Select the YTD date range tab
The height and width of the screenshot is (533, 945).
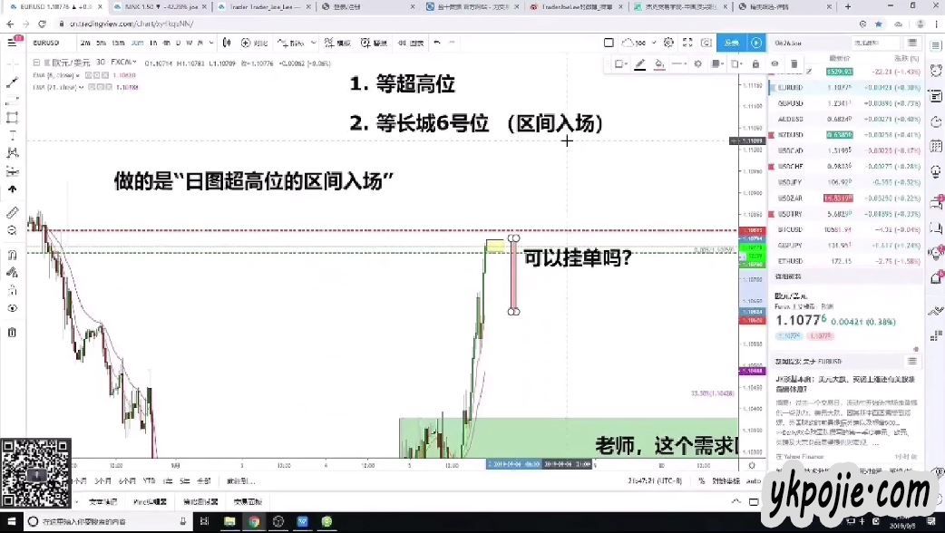149,480
